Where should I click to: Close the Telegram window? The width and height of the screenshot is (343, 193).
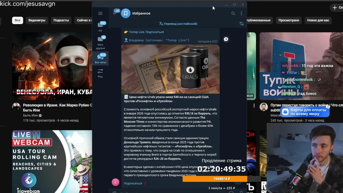tap(243, 5)
